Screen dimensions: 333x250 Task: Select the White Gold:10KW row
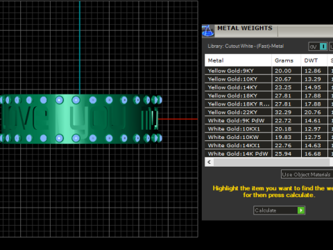coord(268,137)
